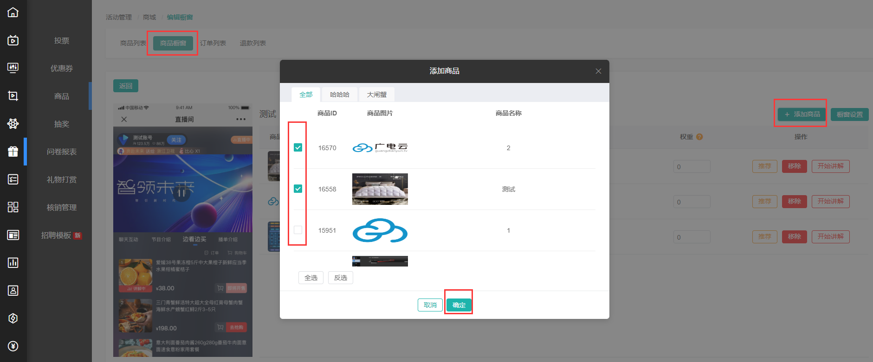Tap the 边看边买 tab in the preview

[194, 239]
